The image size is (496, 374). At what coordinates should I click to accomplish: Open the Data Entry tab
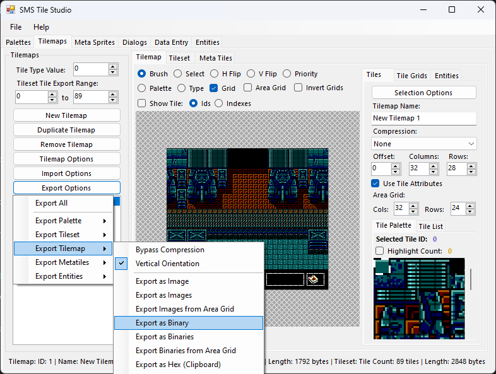172,42
